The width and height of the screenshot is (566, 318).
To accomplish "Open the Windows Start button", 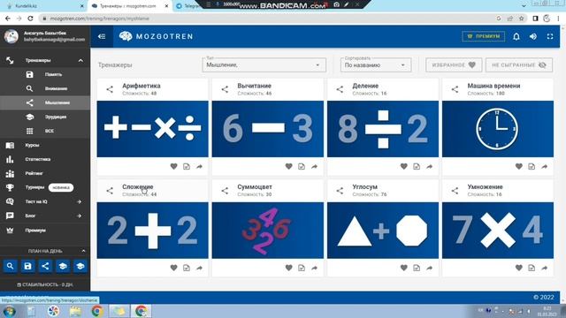I will (10, 311).
